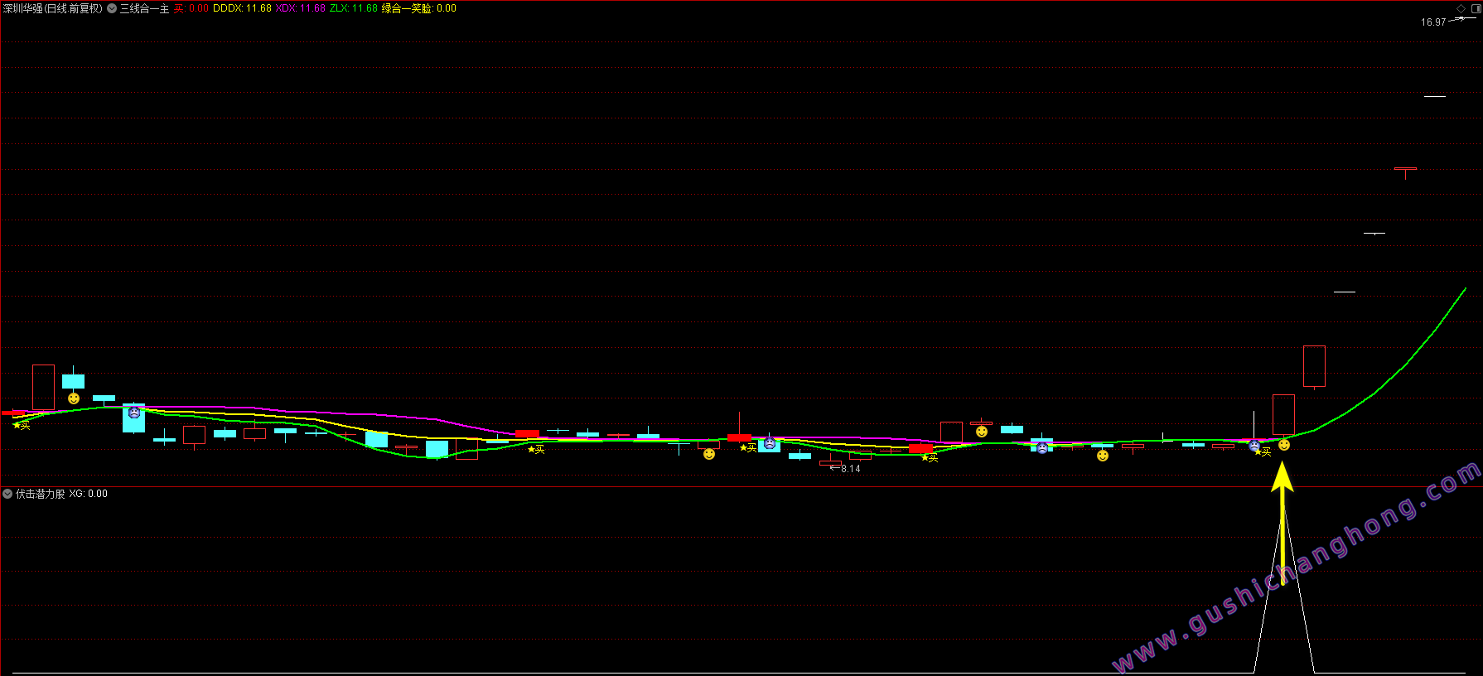1483x676 pixels.
Task: Select the 伏击潜力股 indicator name
Action: pos(41,494)
